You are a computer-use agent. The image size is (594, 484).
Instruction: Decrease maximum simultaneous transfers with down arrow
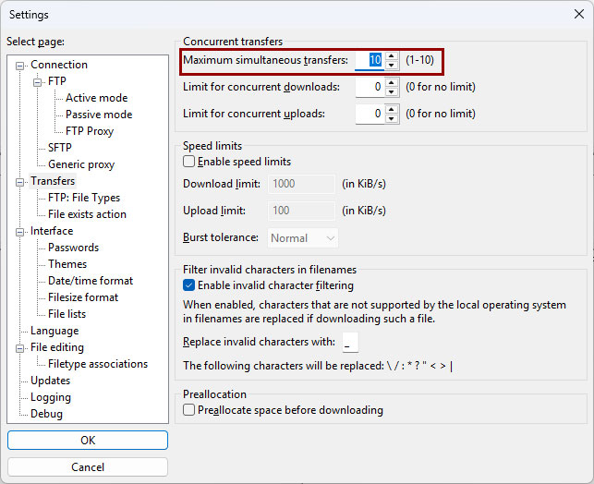(392, 66)
